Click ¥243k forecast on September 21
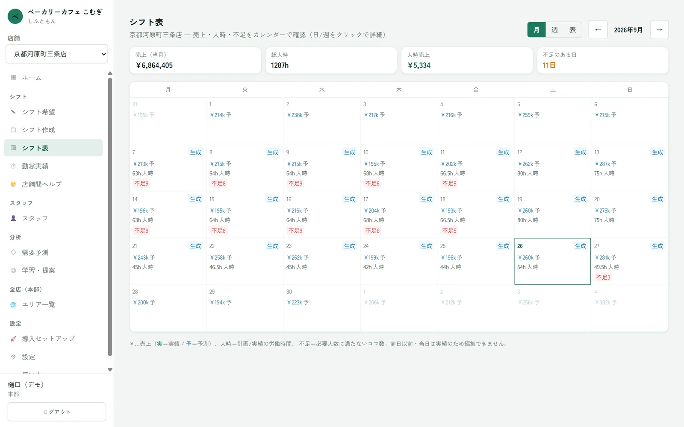The image size is (684, 427). [144, 258]
